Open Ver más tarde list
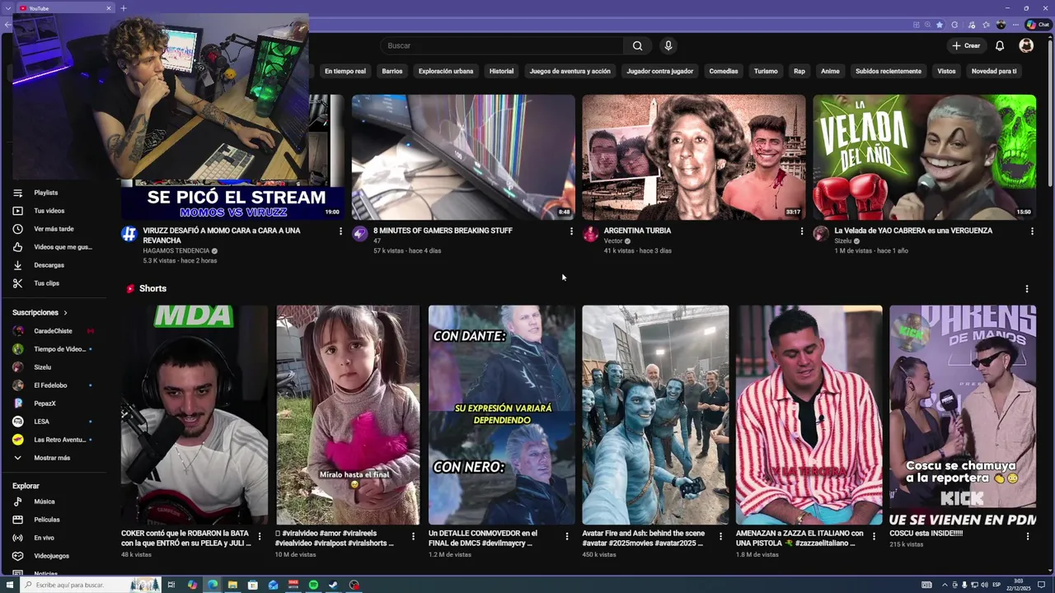Image resolution: width=1055 pixels, height=593 pixels. (x=54, y=229)
